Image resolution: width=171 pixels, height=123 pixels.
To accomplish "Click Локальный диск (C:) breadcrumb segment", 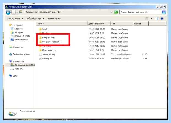I will (x=50, y=12).
